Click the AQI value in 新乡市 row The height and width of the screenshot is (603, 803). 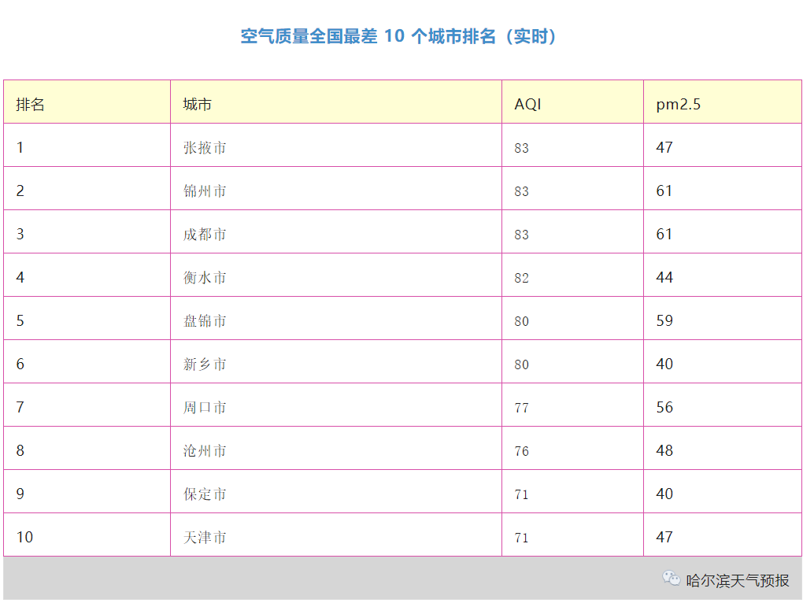[521, 364]
